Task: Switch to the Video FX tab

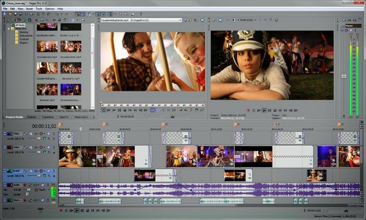Action: 64,117
